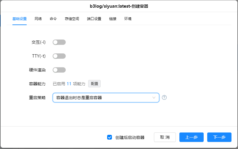Viewport: 238px width, 149px height.
Task: Open the 链接 tab
Action: point(113,19)
